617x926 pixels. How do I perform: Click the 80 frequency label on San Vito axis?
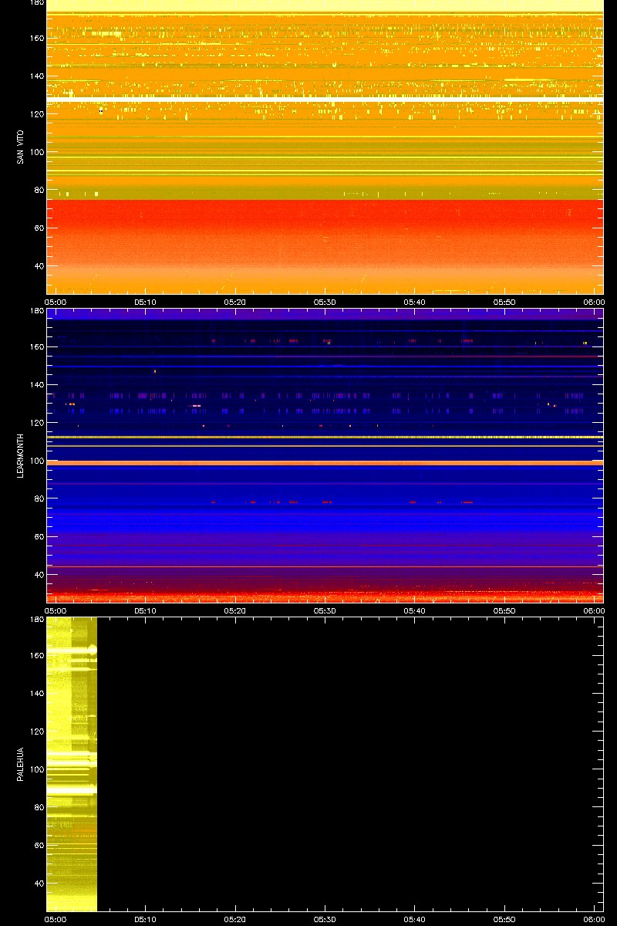tap(38, 191)
